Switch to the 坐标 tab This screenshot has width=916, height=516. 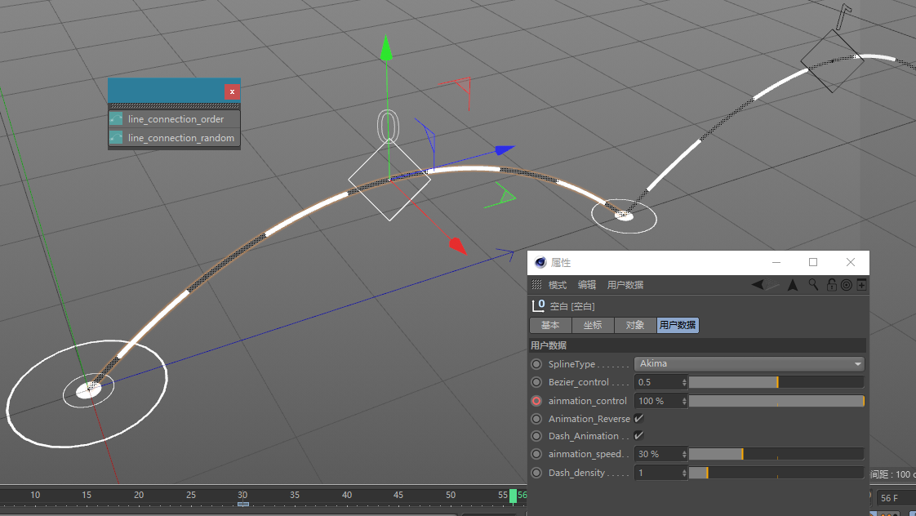coord(593,325)
